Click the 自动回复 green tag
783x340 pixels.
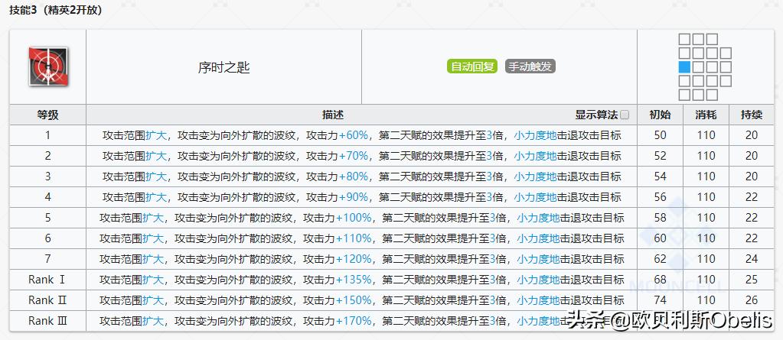[x=472, y=66]
